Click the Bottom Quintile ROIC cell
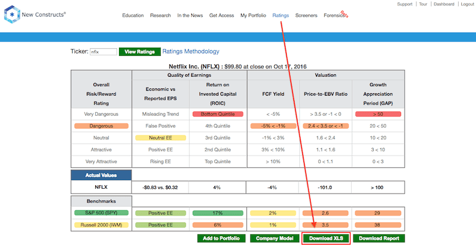476x250 pixels. (218, 114)
